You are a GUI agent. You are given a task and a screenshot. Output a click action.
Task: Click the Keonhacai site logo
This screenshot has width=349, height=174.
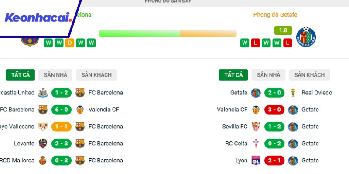tap(38, 18)
